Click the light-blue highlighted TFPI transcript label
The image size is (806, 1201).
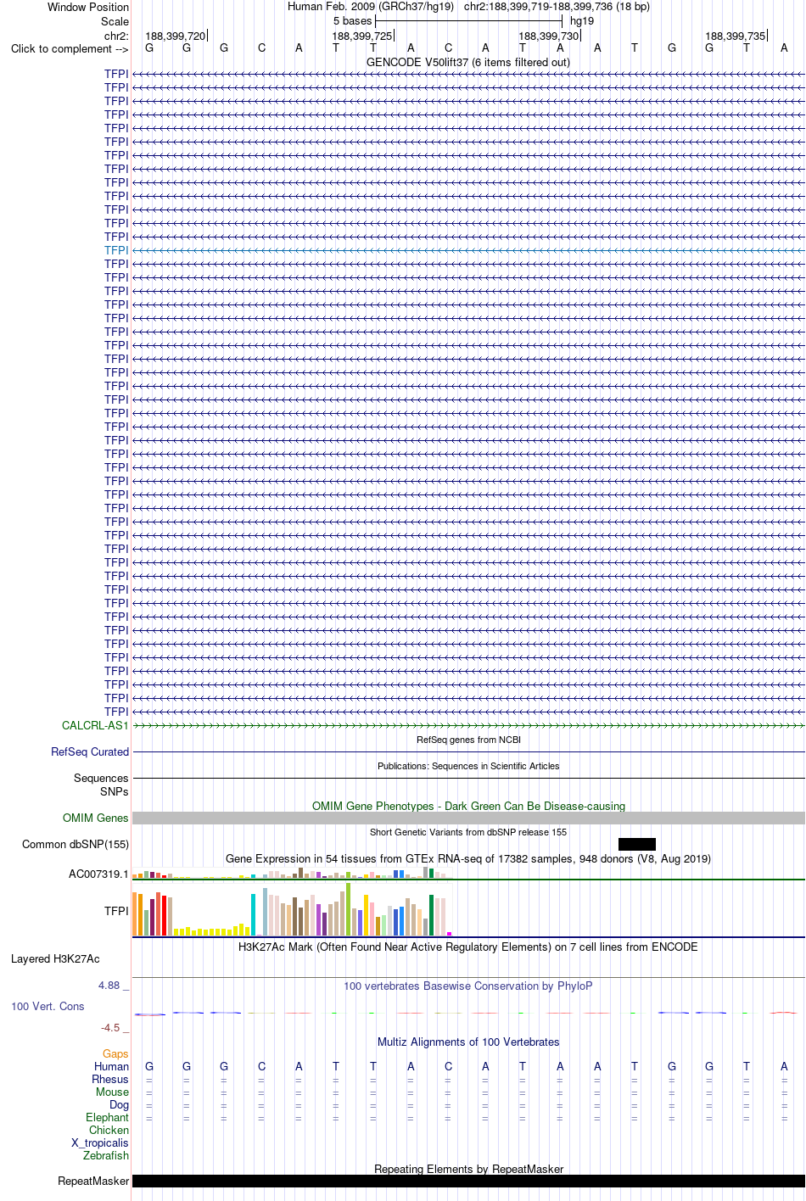pyautogui.click(x=116, y=250)
